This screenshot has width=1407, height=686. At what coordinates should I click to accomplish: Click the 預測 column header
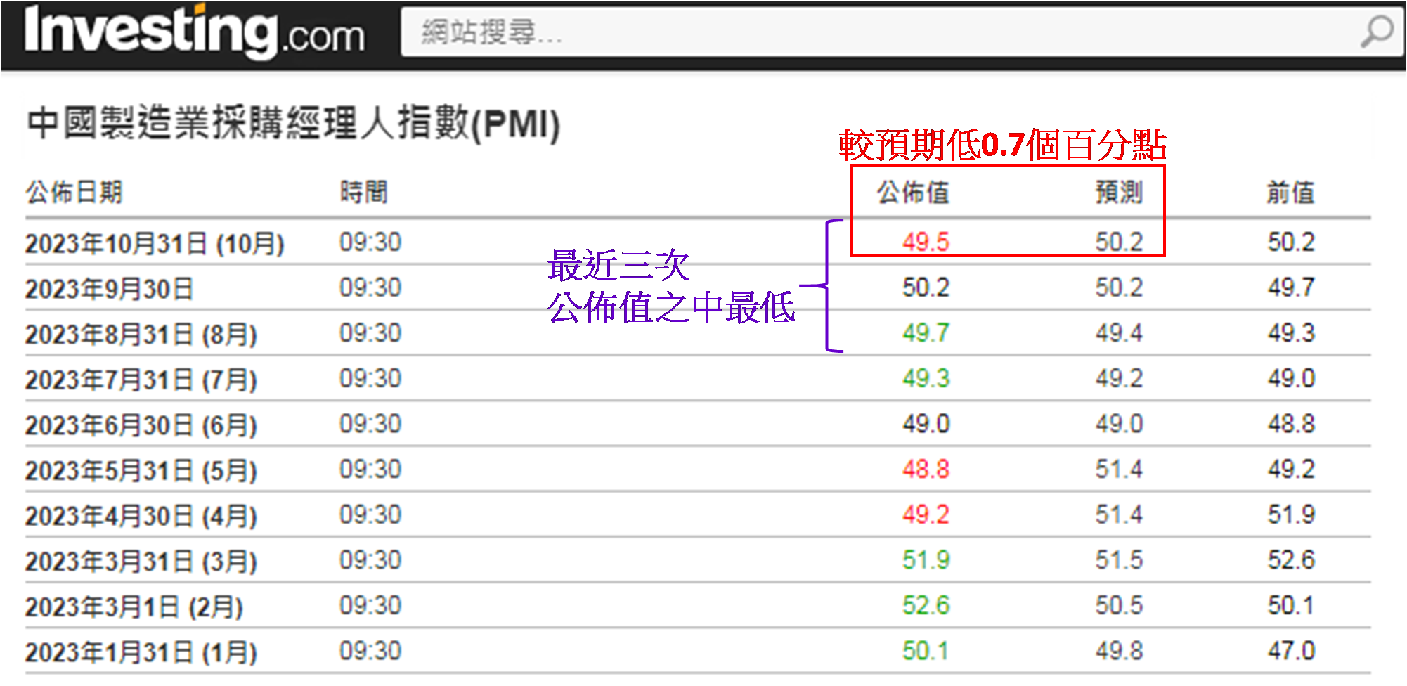pos(1119,192)
